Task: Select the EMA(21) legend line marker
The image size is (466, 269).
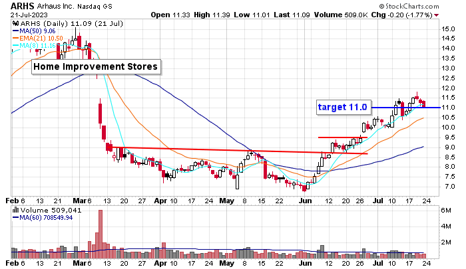Action: pos(16,38)
